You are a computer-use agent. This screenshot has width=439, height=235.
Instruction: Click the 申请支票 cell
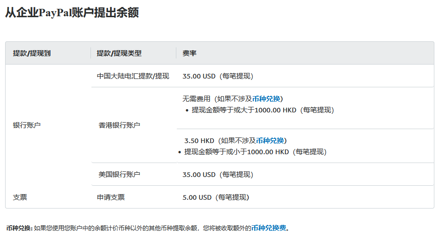110,197
